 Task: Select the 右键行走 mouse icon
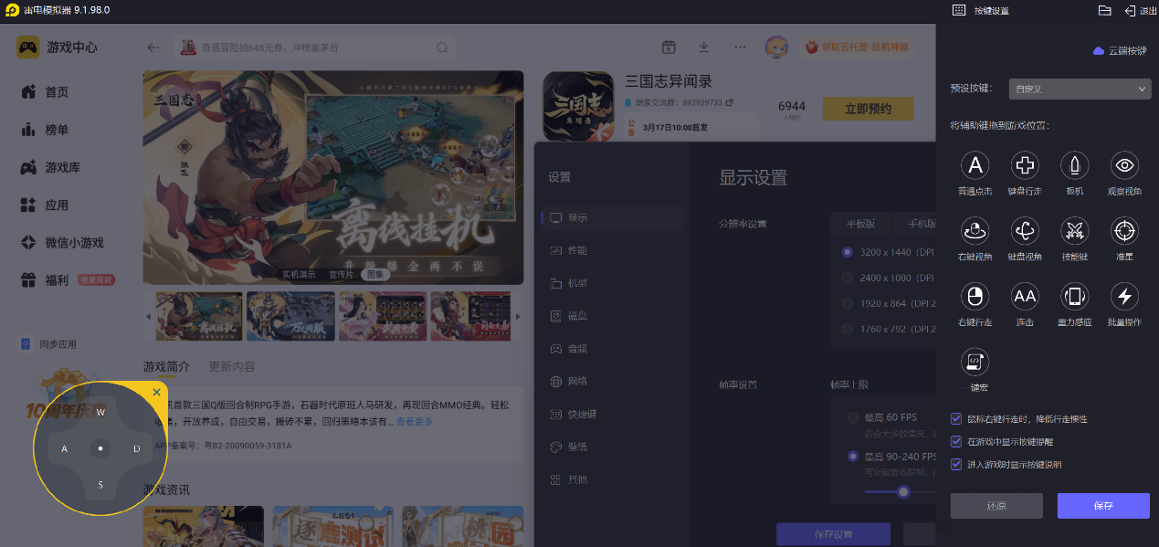(x=975, y=296)
